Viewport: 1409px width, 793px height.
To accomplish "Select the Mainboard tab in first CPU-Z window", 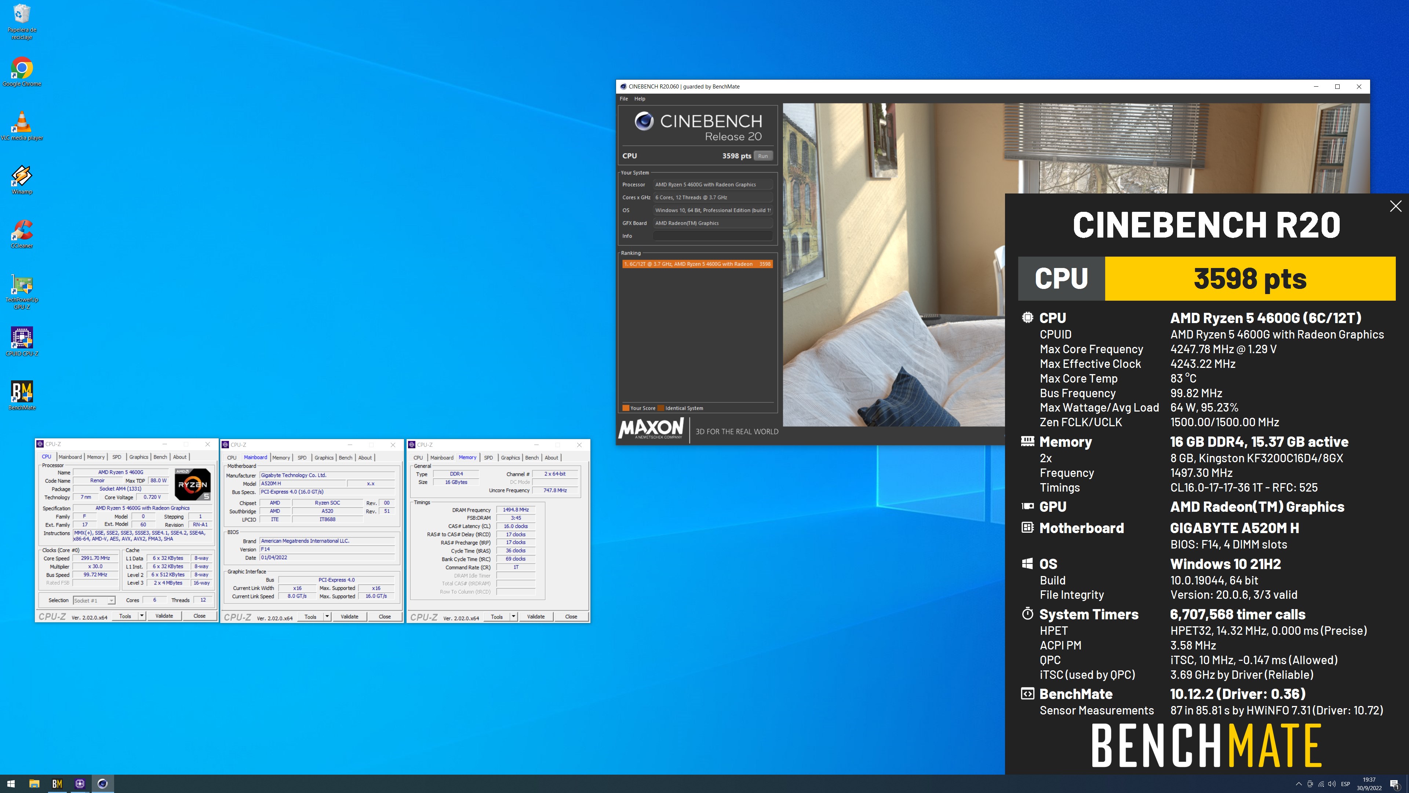I will [70, 457].
